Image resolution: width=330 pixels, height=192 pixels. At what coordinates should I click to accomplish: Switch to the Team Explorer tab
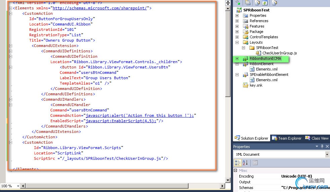tap(287, 138)
